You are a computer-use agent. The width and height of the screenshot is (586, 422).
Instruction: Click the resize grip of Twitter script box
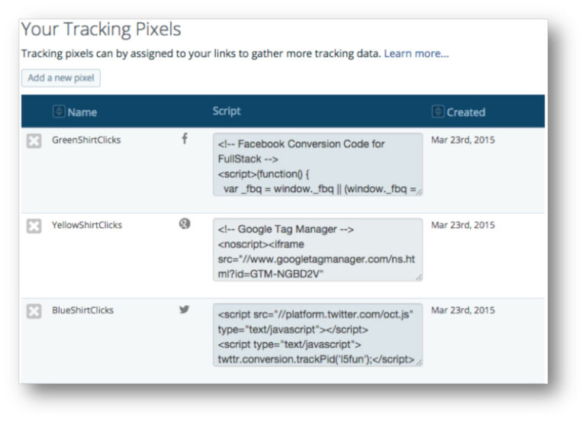point(420,362)
